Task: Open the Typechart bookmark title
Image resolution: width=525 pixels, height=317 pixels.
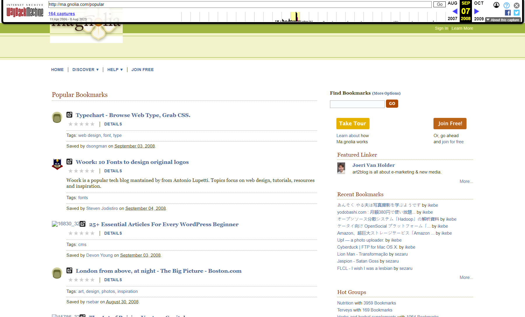Action: point(133,115)
